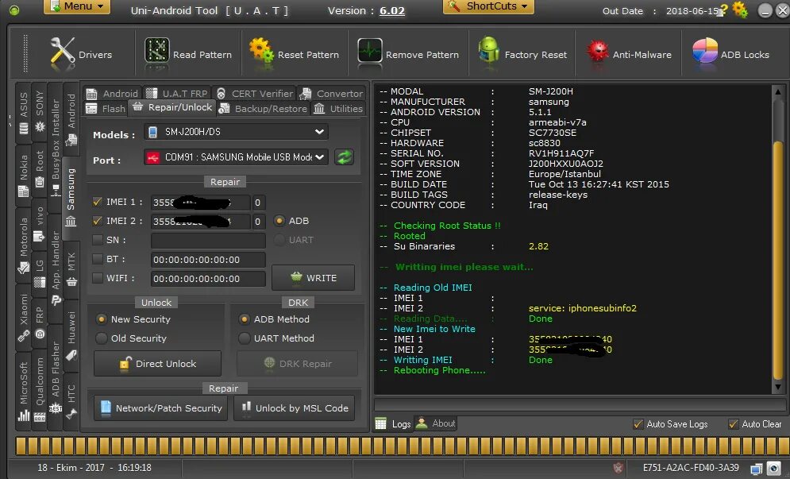The image size is (790, 479).
Task: Refresh the COM port list
Action: [344, 157]
